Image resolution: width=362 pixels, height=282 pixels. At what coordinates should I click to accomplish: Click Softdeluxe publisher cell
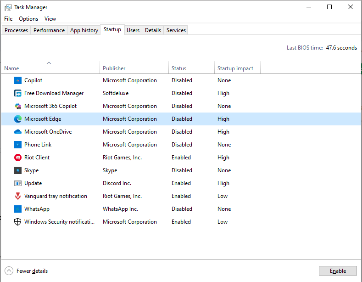(116, 93)
